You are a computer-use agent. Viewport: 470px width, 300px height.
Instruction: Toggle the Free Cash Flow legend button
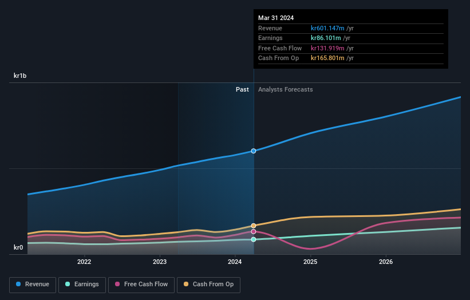click(141, 285)
